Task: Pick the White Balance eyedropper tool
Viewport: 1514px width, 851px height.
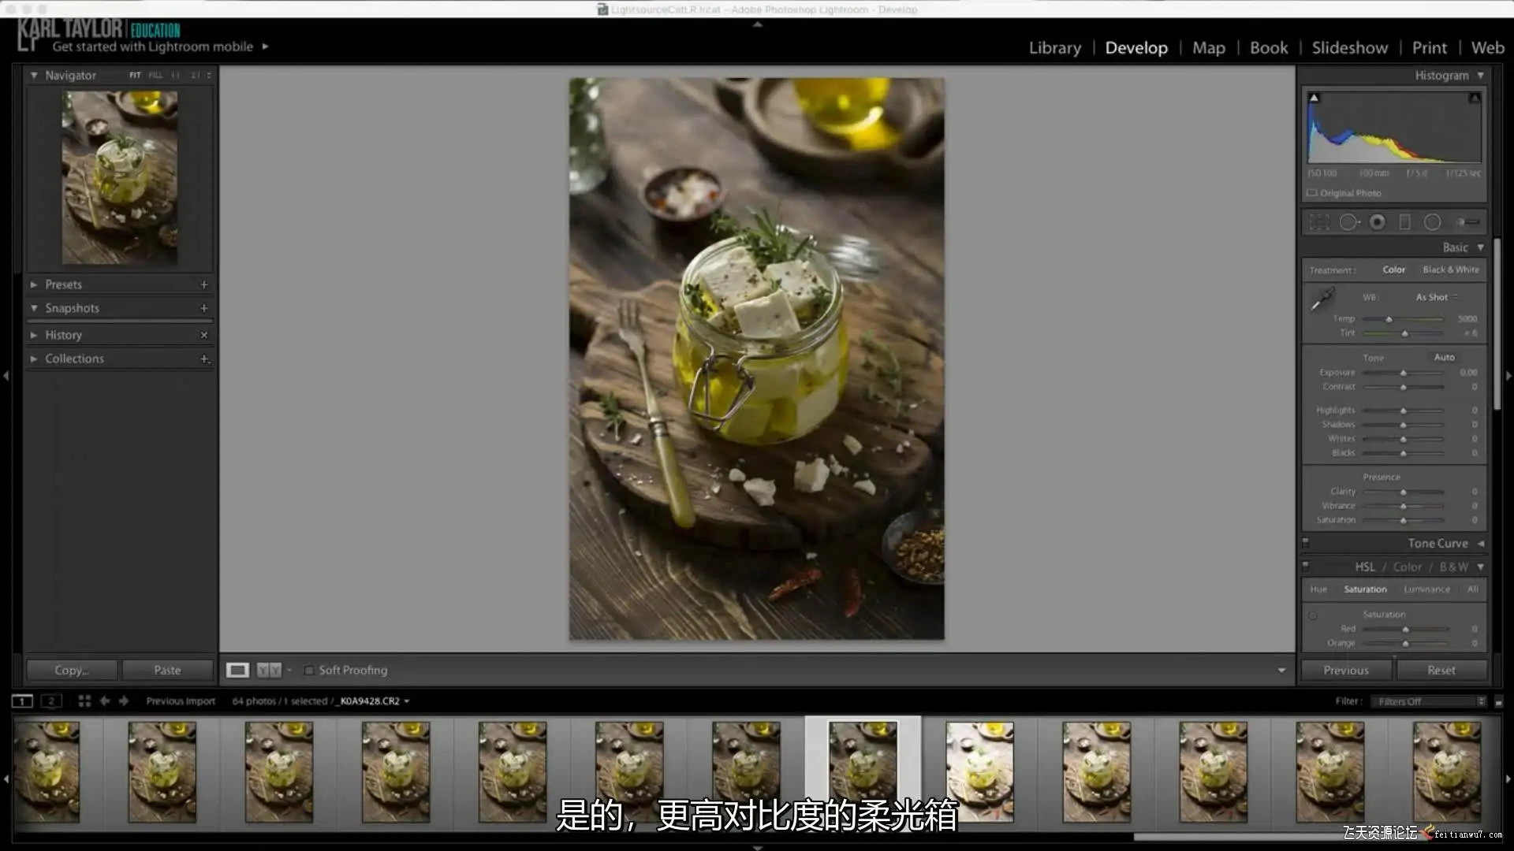Action: coord(1322,299)
